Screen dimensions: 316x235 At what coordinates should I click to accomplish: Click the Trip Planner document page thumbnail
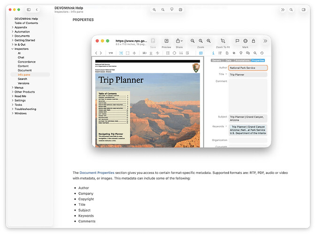[x=148, y=103]
